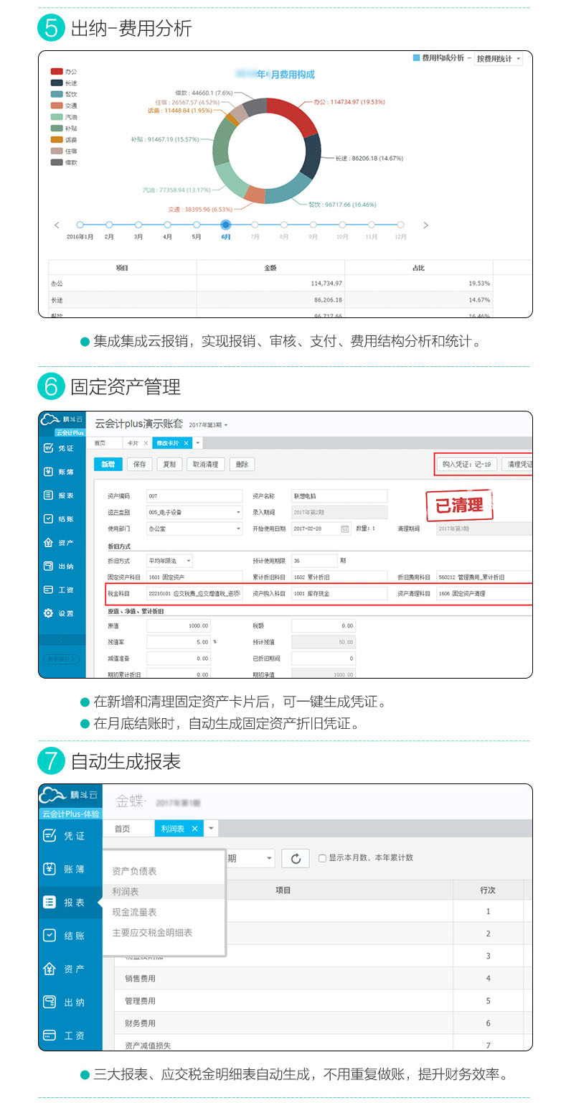Click the refresh icon beside the period selector
566x1103 pixels.
[x=295, y=858]
